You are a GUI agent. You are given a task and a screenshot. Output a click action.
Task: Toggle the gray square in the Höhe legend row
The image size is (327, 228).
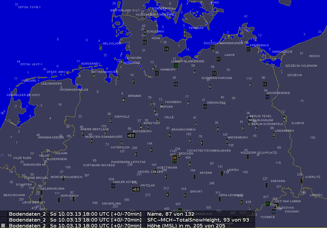point(3,225)
